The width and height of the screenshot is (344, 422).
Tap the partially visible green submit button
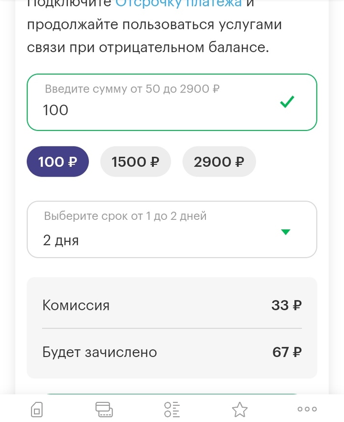pyautogui.click(x=172, y=394)
